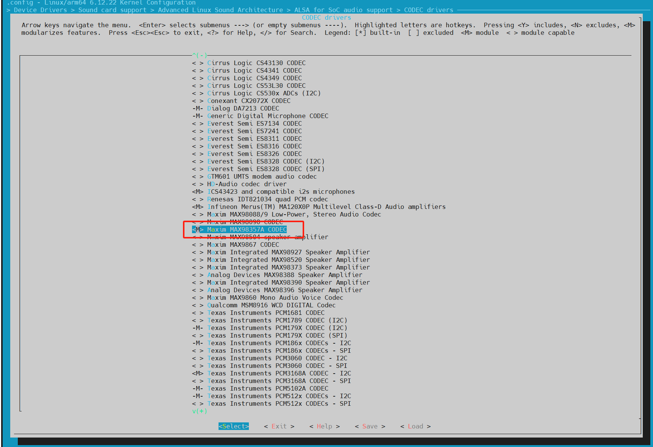Viewport: 653px width, 447px height.
Task: Click 'ALSA for SoC audio support' breadcrumb
Action: tap(344, 10)
